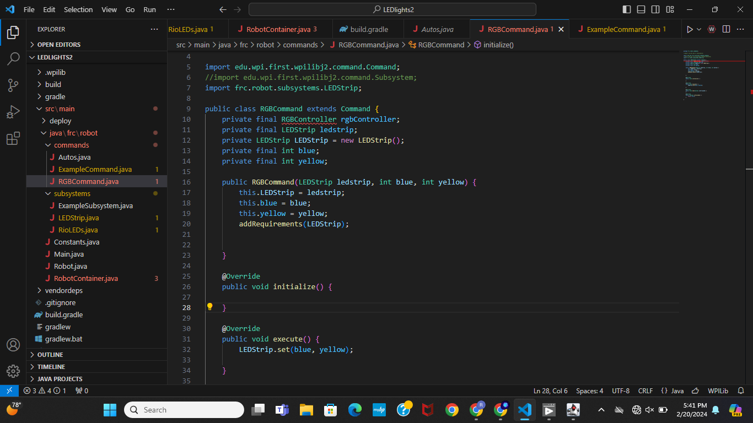The image size is (753, 423).
Task: Open the Source Control view
Action: point(13,85)
